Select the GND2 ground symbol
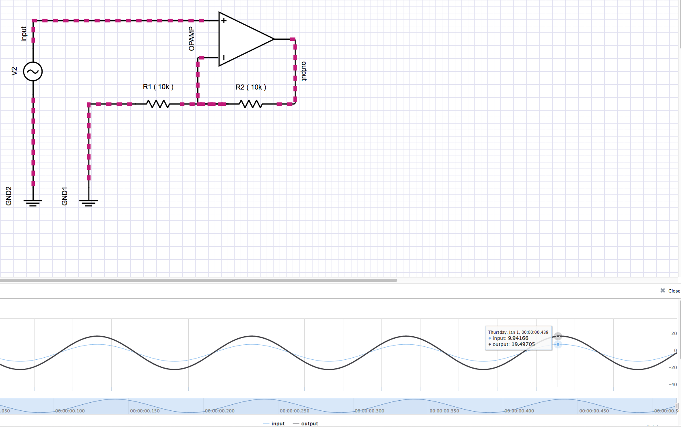 (x=33, y=203)
